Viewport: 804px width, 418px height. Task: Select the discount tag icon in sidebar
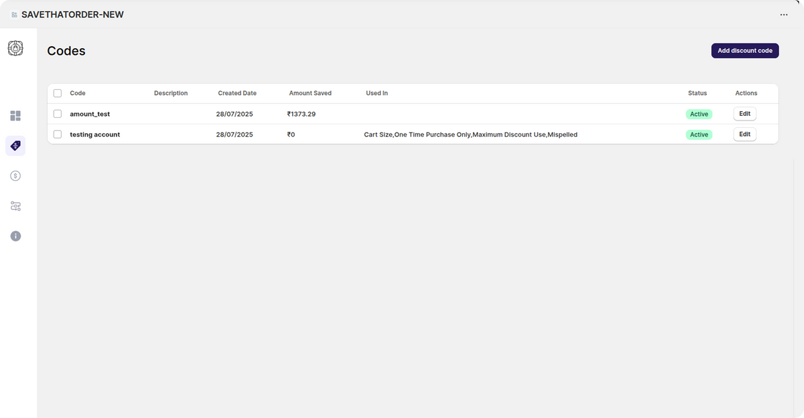(x=15, y=145)
